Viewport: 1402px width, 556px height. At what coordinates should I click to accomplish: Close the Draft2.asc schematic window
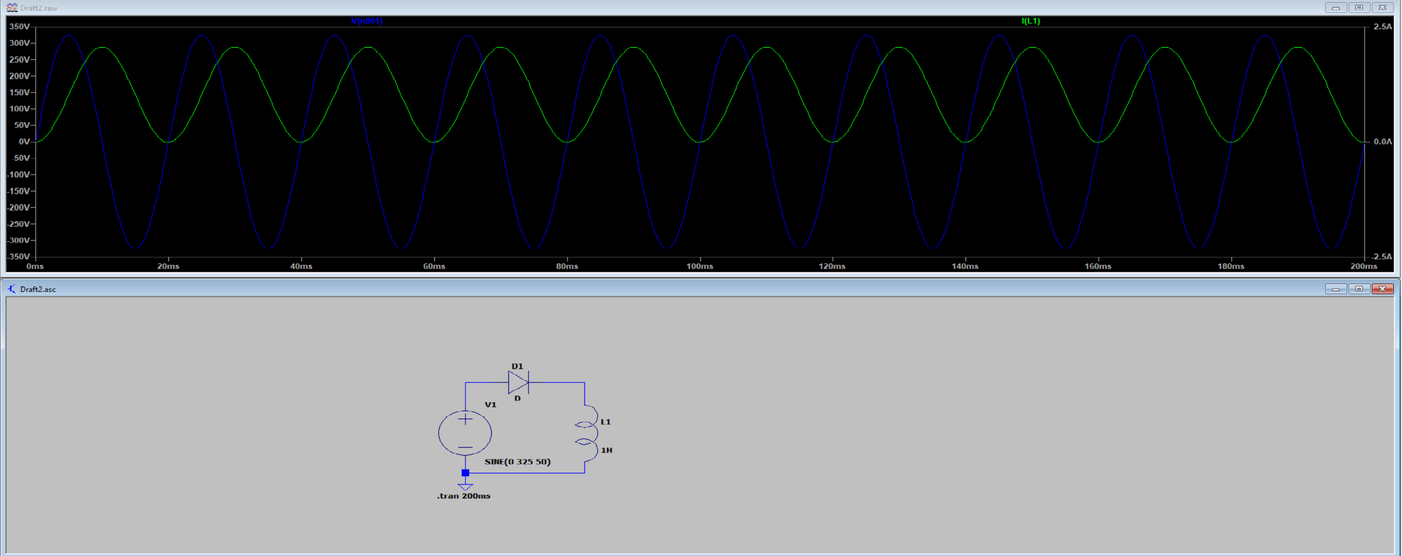click(1382, 289)
